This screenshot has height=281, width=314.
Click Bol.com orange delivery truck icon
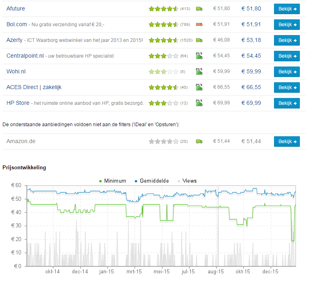coord(199,25)
